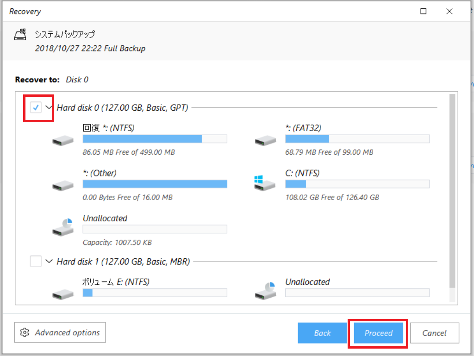The width and height of the screenshot is (474, 356).
Task: Click the system backup icon in header
Action: (20, 34)
